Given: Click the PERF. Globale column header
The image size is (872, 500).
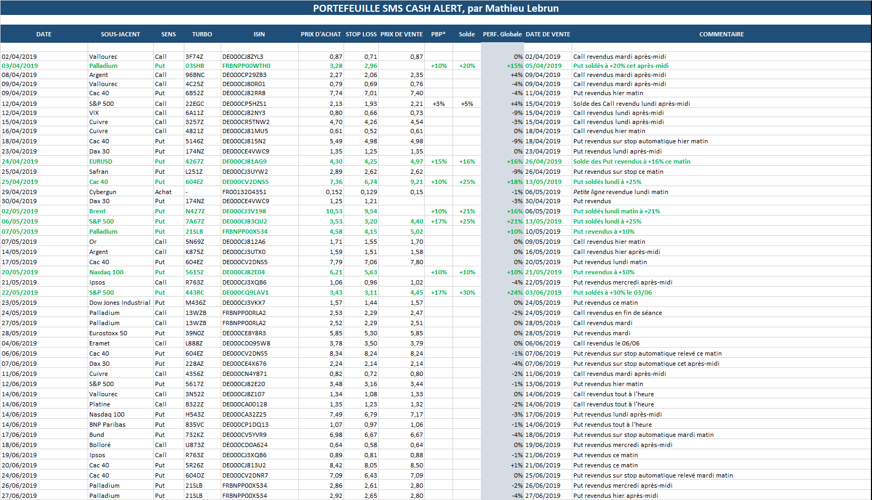Looking at the screenshot, I should (502, 34).
